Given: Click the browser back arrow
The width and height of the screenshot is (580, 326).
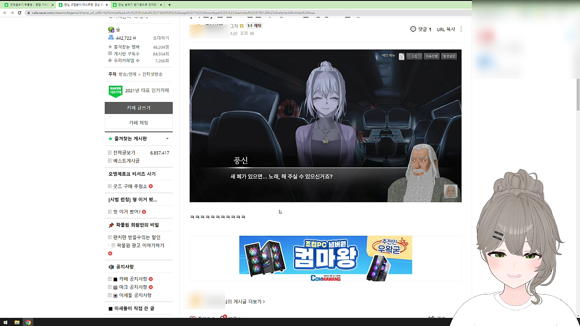Looking at the screenshot, I should coord(5,13).
